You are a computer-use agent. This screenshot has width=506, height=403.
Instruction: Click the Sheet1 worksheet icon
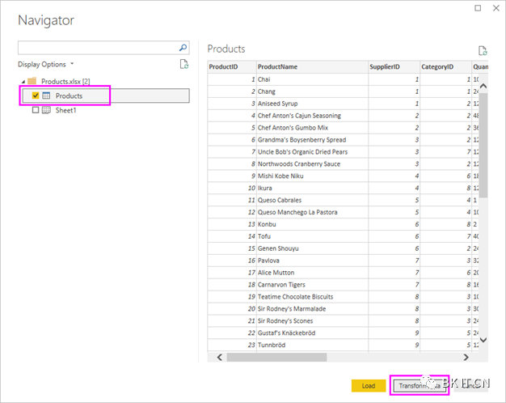point(46,110)
